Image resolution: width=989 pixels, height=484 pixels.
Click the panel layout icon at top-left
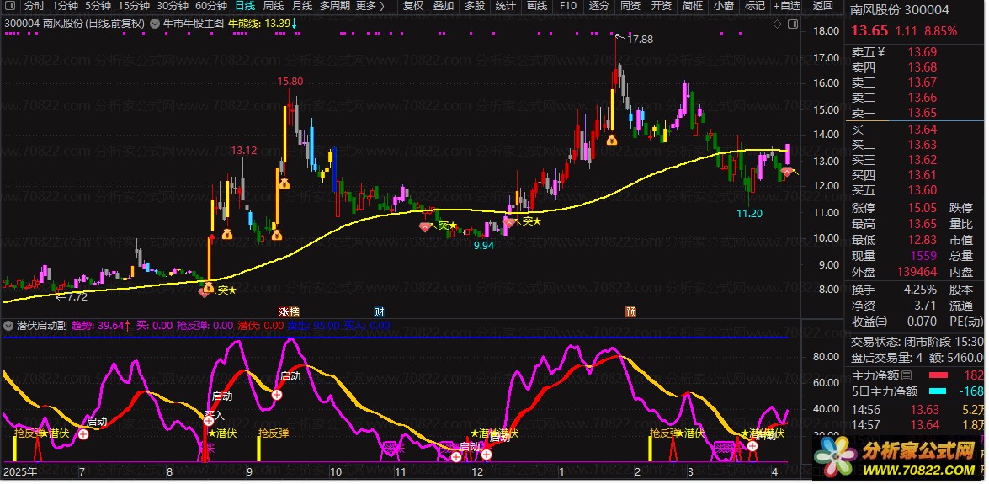10,6
